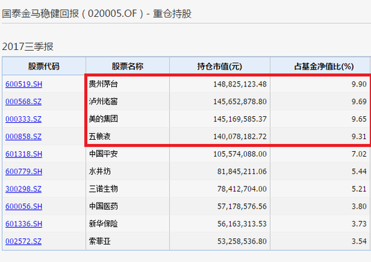Select the 索菲亚 stock name cell
The width and height of the screenshot is (371, 262).
click(x=127, y=241)
